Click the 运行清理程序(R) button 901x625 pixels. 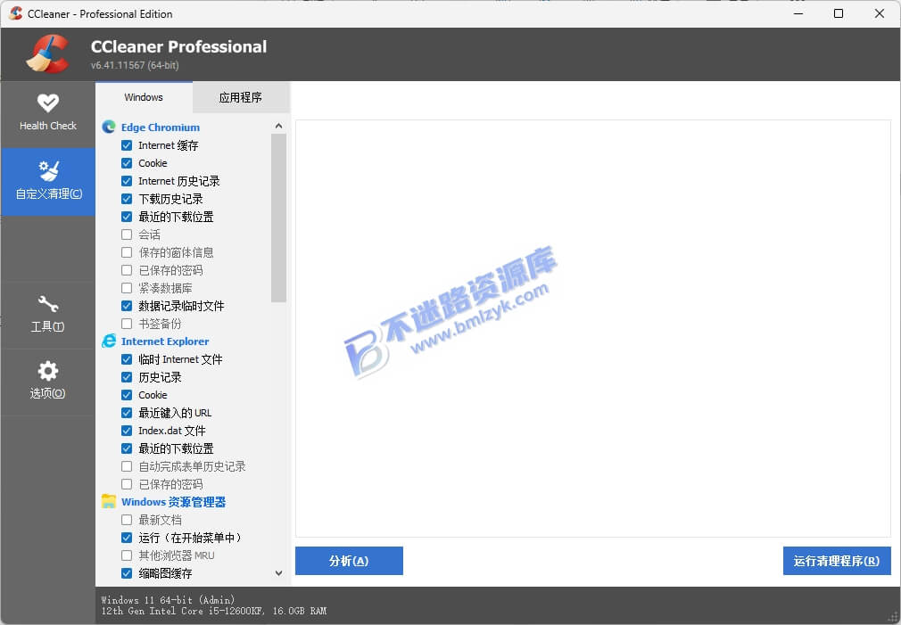click(x=837, y=561)
